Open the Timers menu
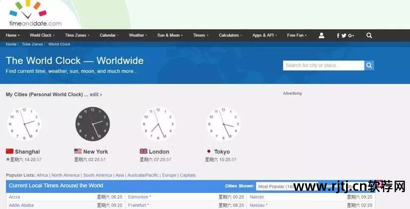This screenshot has height=209, width=410. coord(201,35)
